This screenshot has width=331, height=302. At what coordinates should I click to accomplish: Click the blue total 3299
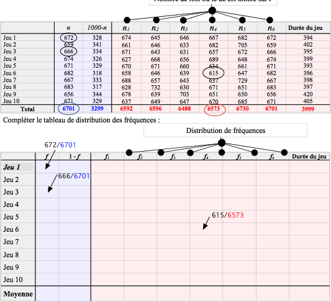tap(97, 109)
